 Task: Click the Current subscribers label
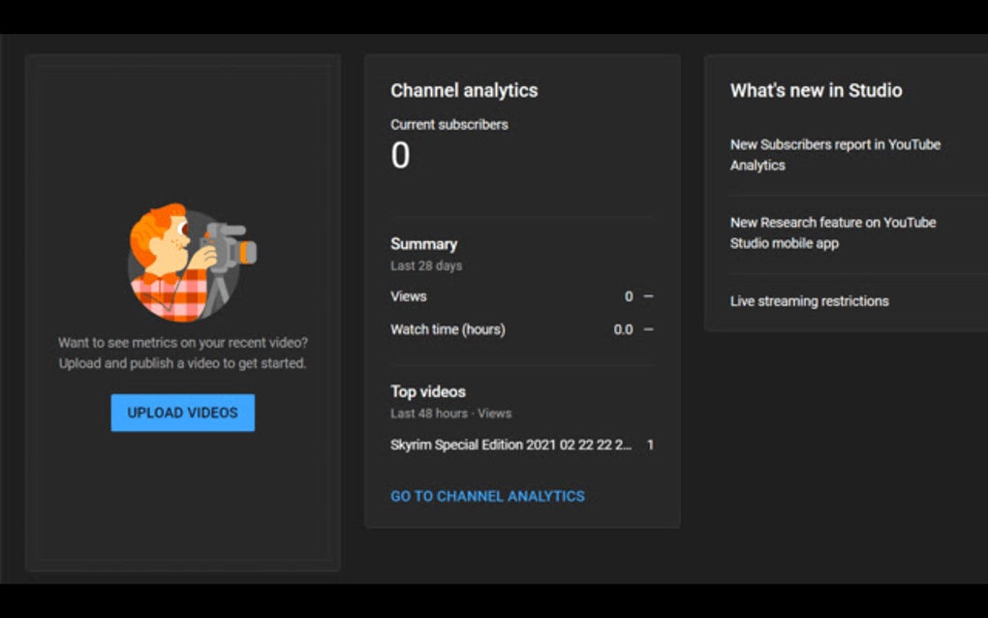coord(448,124)
